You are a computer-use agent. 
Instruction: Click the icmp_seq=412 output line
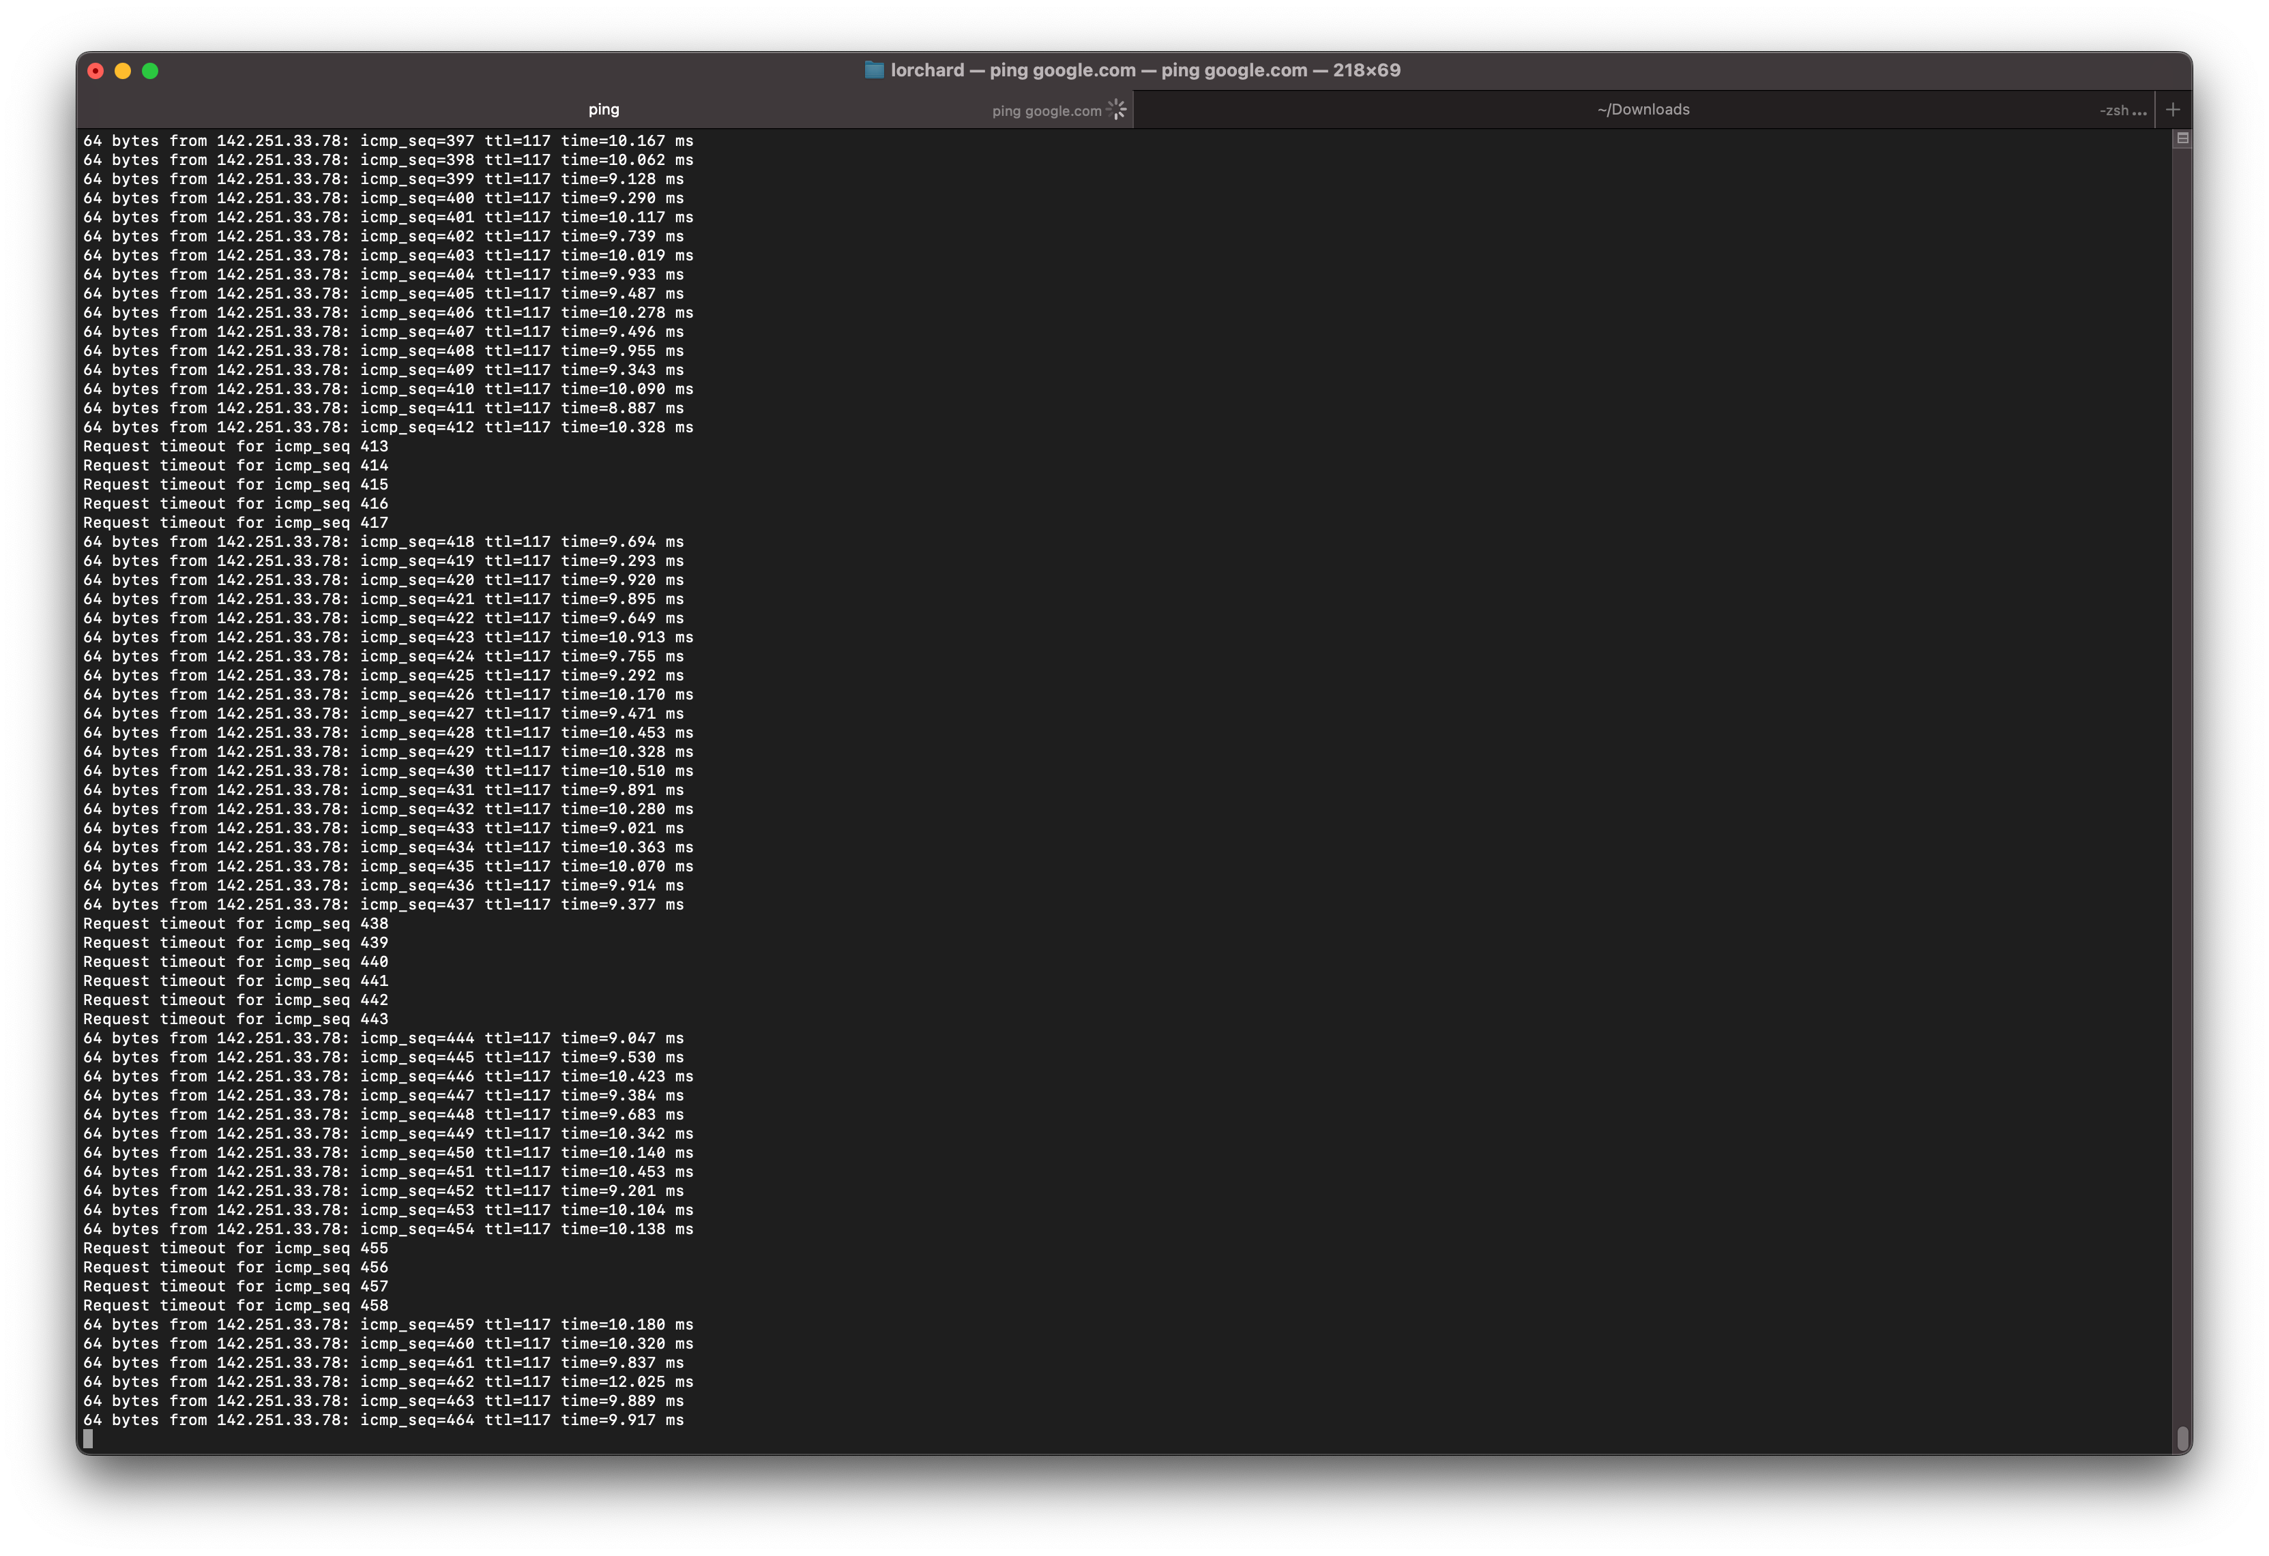(x=387, y=428)
